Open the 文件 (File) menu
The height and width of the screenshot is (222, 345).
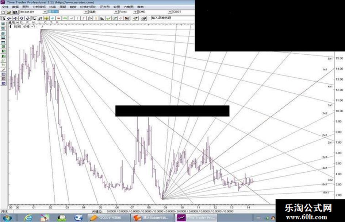(x=5, y=7)
